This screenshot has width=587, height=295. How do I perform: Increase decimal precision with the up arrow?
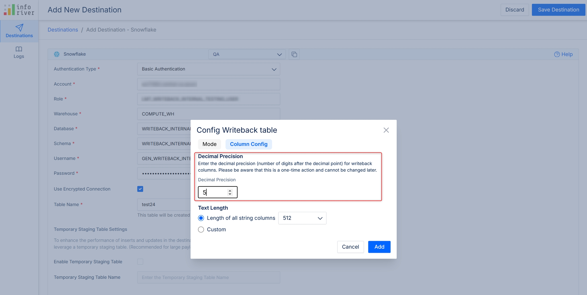click(230, 190)
